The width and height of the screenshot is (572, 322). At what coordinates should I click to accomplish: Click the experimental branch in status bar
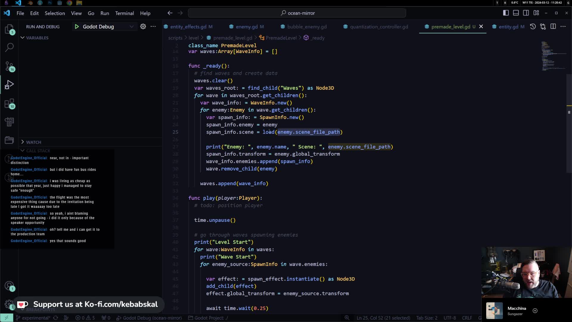33,318
